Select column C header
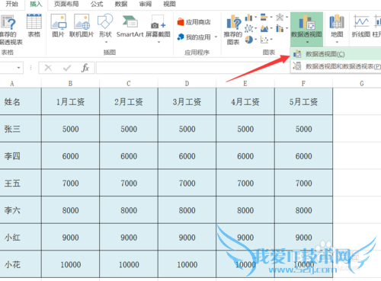 point(129,84)
